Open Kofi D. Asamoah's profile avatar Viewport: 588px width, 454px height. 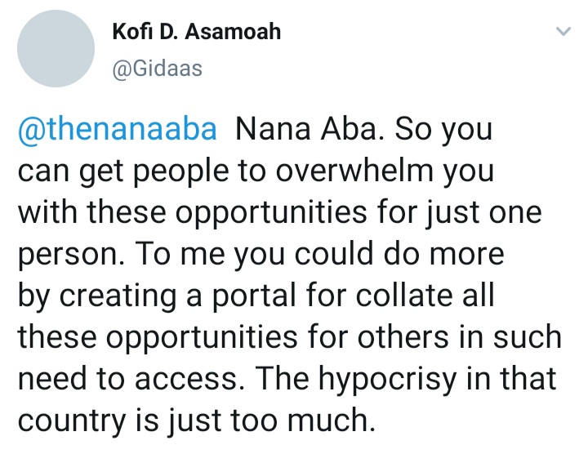(56, 49)
